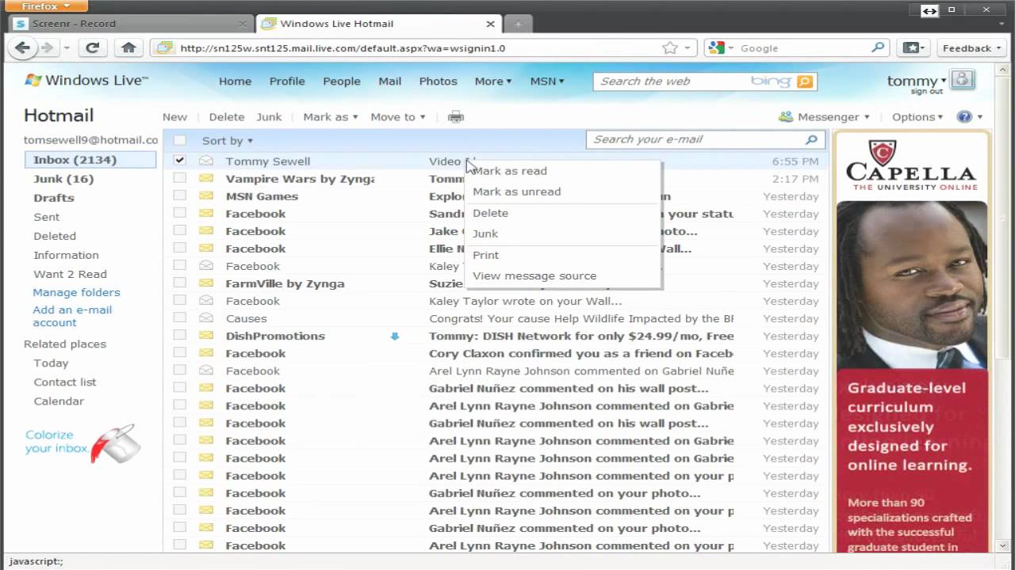Click the Firefox back arrow button
Viewport: 1015px width, 570px height.
[22, 47]
